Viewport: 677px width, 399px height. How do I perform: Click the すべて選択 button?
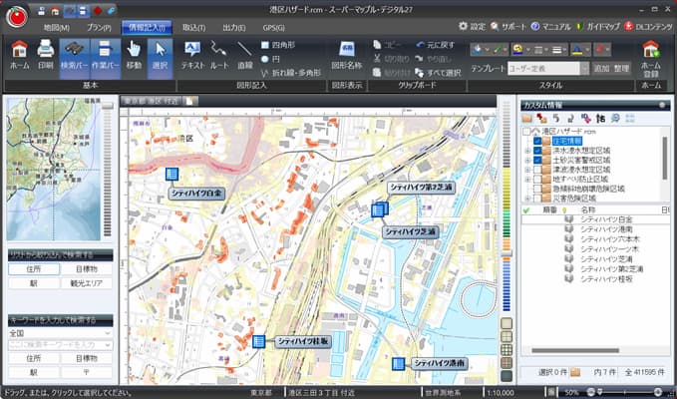pyautogui.click(x=438, y=73)
